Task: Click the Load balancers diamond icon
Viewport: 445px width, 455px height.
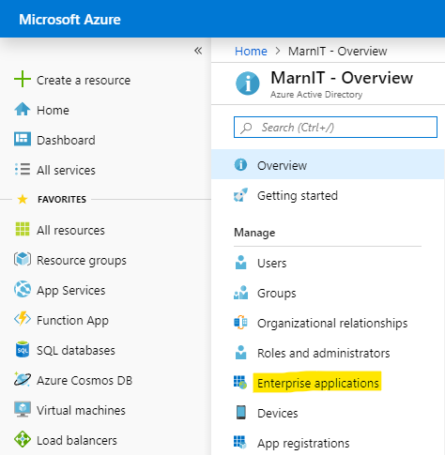Action: (x=23, y=439)
